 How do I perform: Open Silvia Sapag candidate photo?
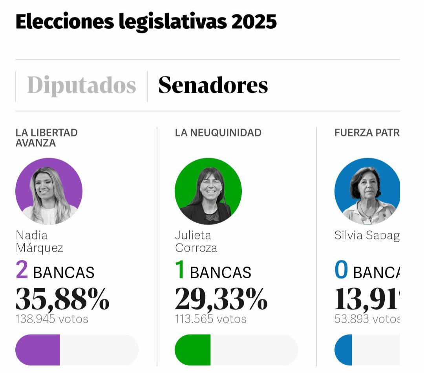click(367, 191)
